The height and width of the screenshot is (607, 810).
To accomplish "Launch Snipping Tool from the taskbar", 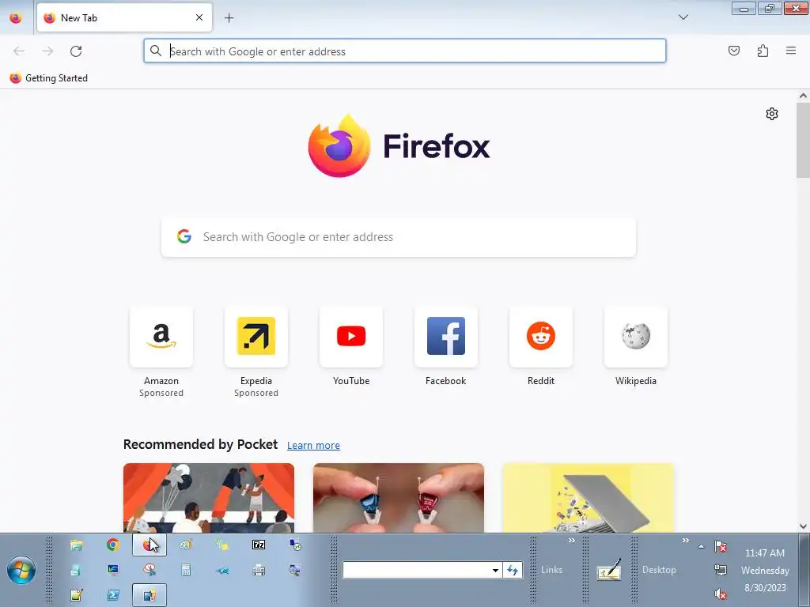I will [150, 570].
